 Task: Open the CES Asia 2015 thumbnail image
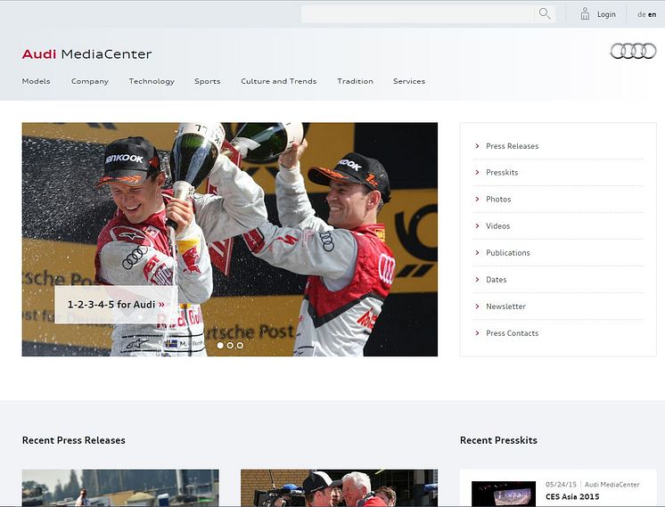504,494
